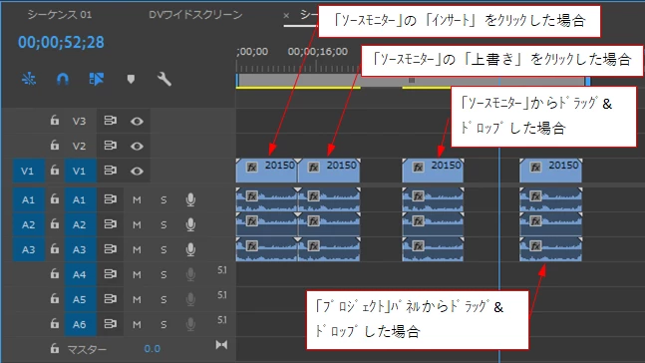This screenshot has height=363, width=645.
Task: Toggle lock on the V1 track
Action: click(54, 170)
